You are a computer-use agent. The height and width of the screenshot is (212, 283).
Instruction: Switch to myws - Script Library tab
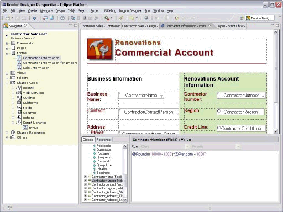(x=231, y=26)
